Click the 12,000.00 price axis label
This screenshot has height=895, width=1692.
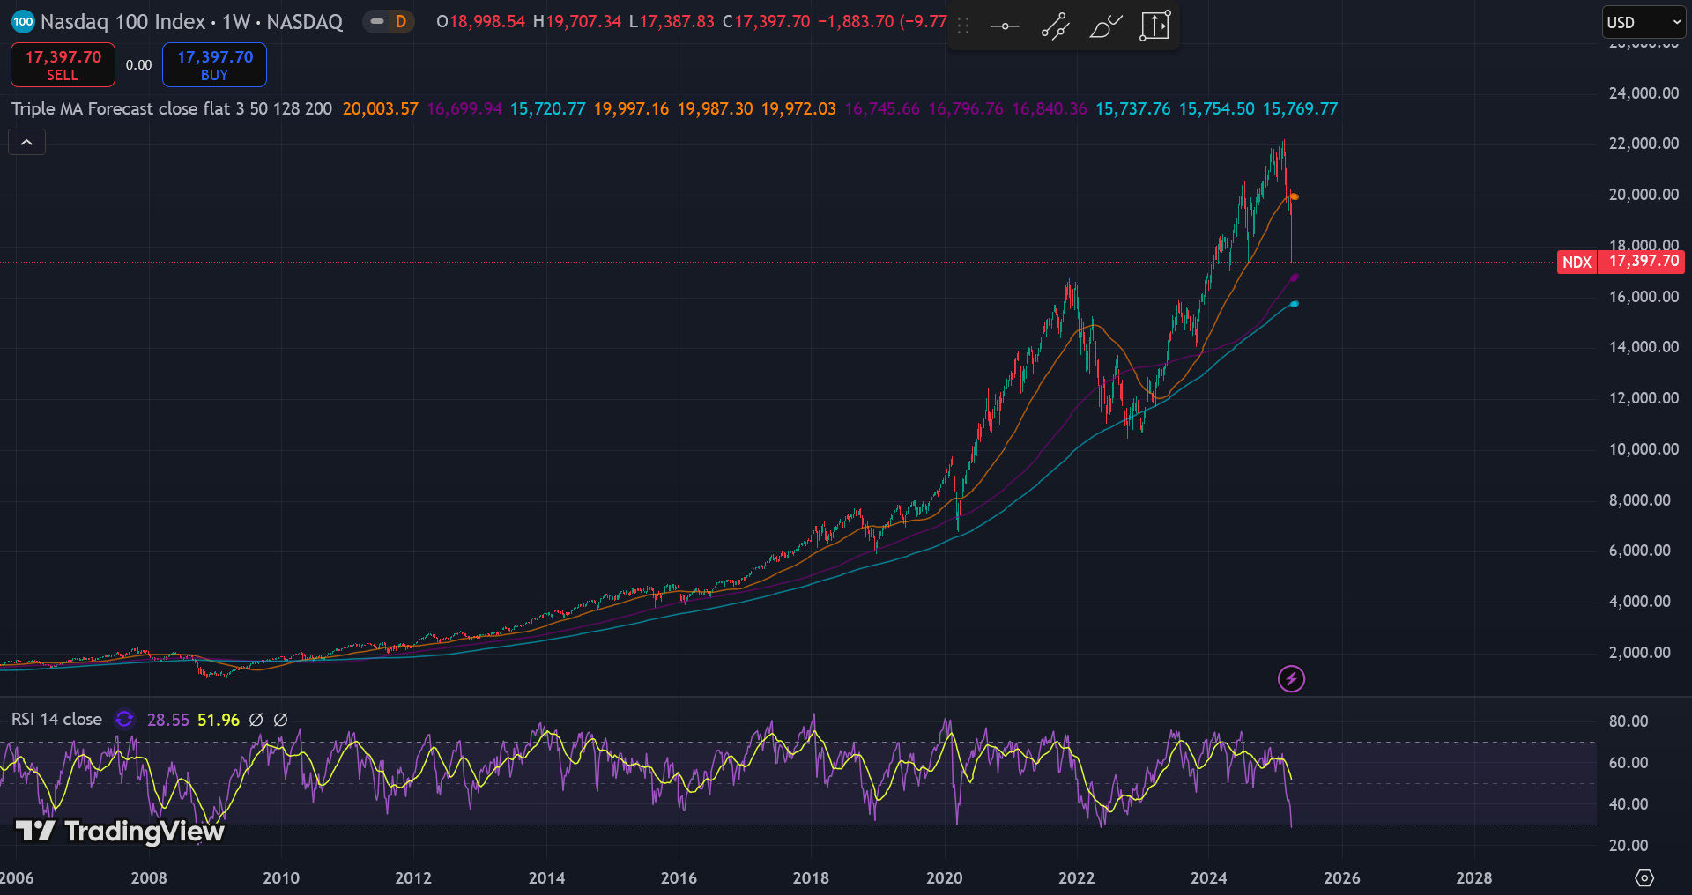(x=1644, y=398)
